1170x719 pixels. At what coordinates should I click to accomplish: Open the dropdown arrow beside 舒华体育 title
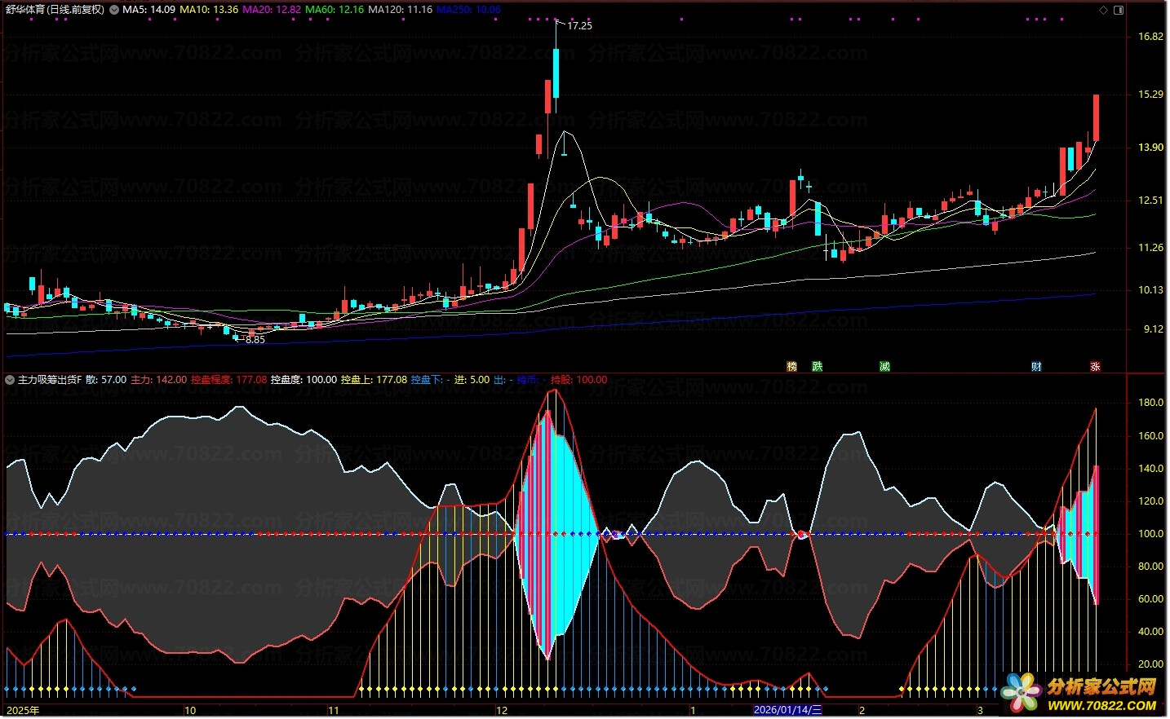114,10
